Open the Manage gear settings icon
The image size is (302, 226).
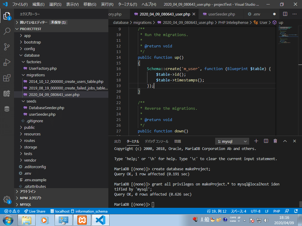pos(7,199)
